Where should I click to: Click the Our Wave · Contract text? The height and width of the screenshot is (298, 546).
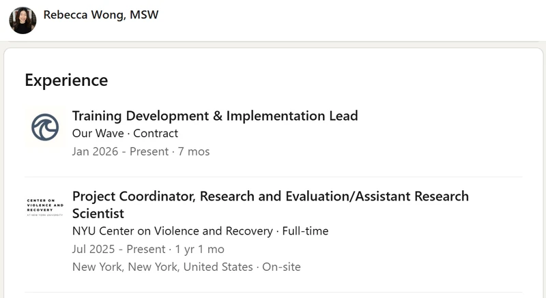coord(125,134)
